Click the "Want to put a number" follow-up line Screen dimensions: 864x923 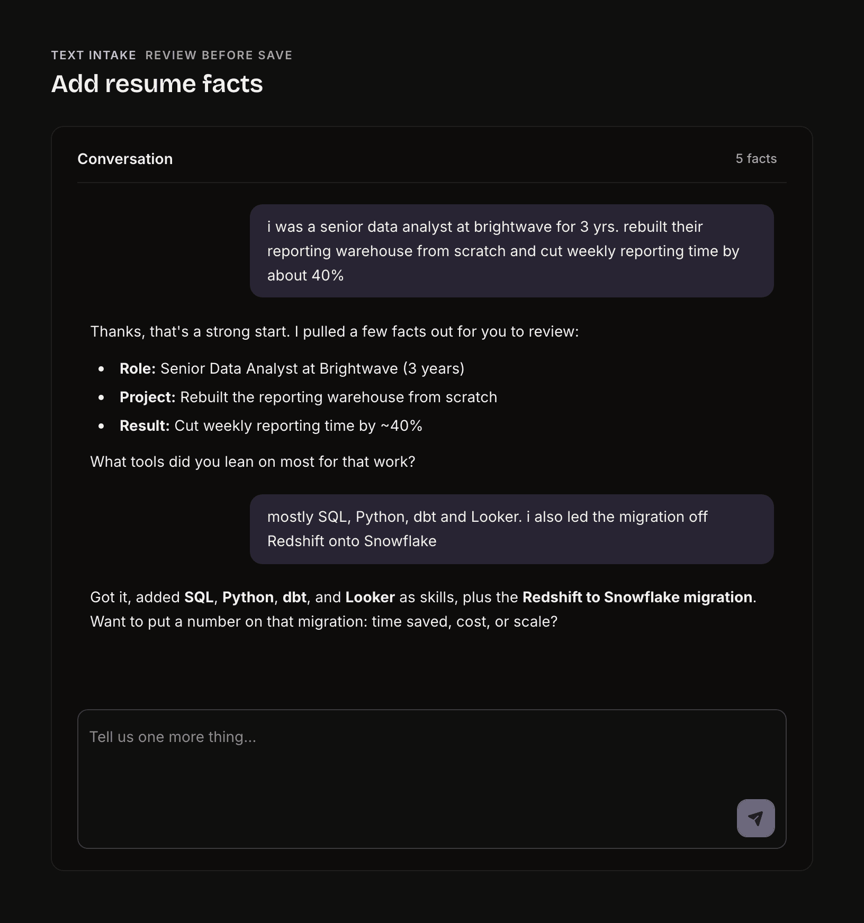[323, 621]
